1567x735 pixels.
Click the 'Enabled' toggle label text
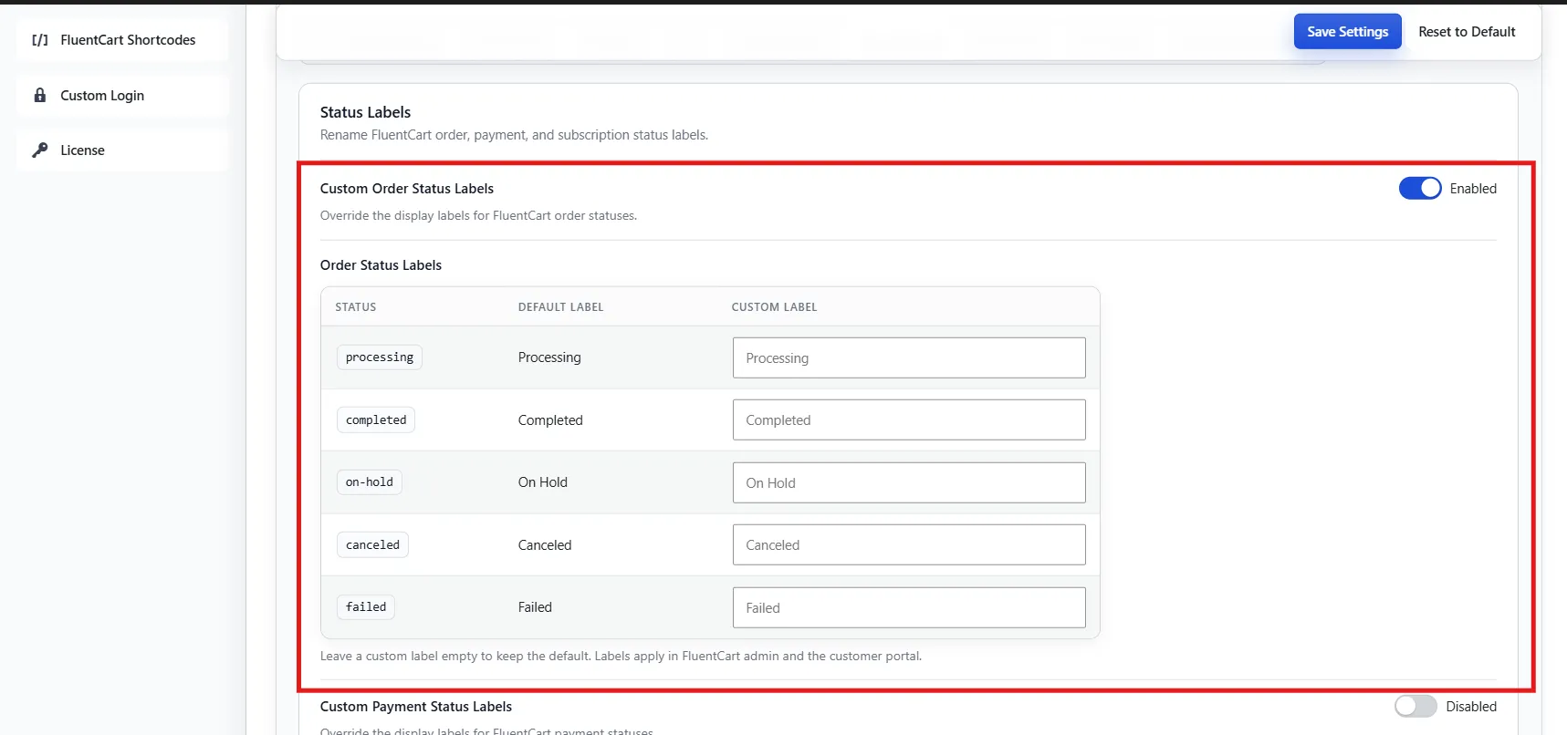coord(1473,189)
